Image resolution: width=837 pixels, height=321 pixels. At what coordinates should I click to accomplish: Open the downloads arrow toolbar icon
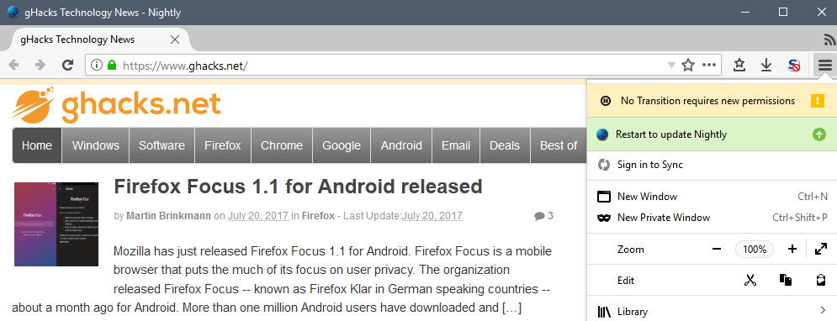pos(766,65)
